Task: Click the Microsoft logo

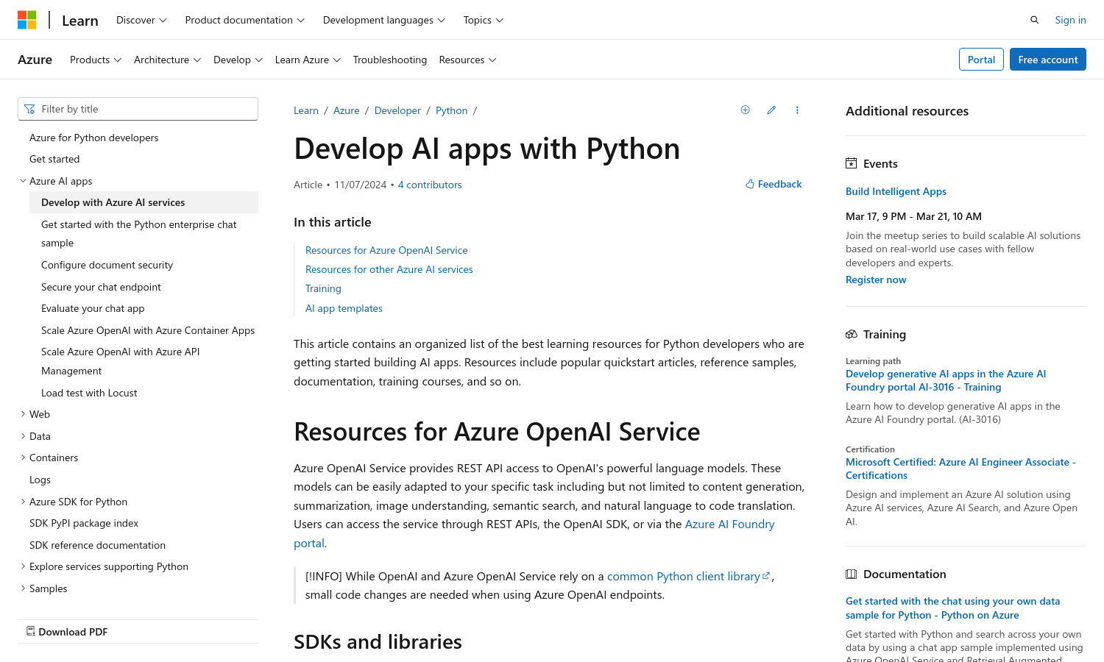Action: tap(27, 19)
